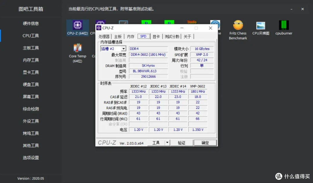The width and height of the screenshot is (313, 183).
Task: Select 硬件信息 in the sidebar
Action: pyautogui.click(x=31, y=23)
